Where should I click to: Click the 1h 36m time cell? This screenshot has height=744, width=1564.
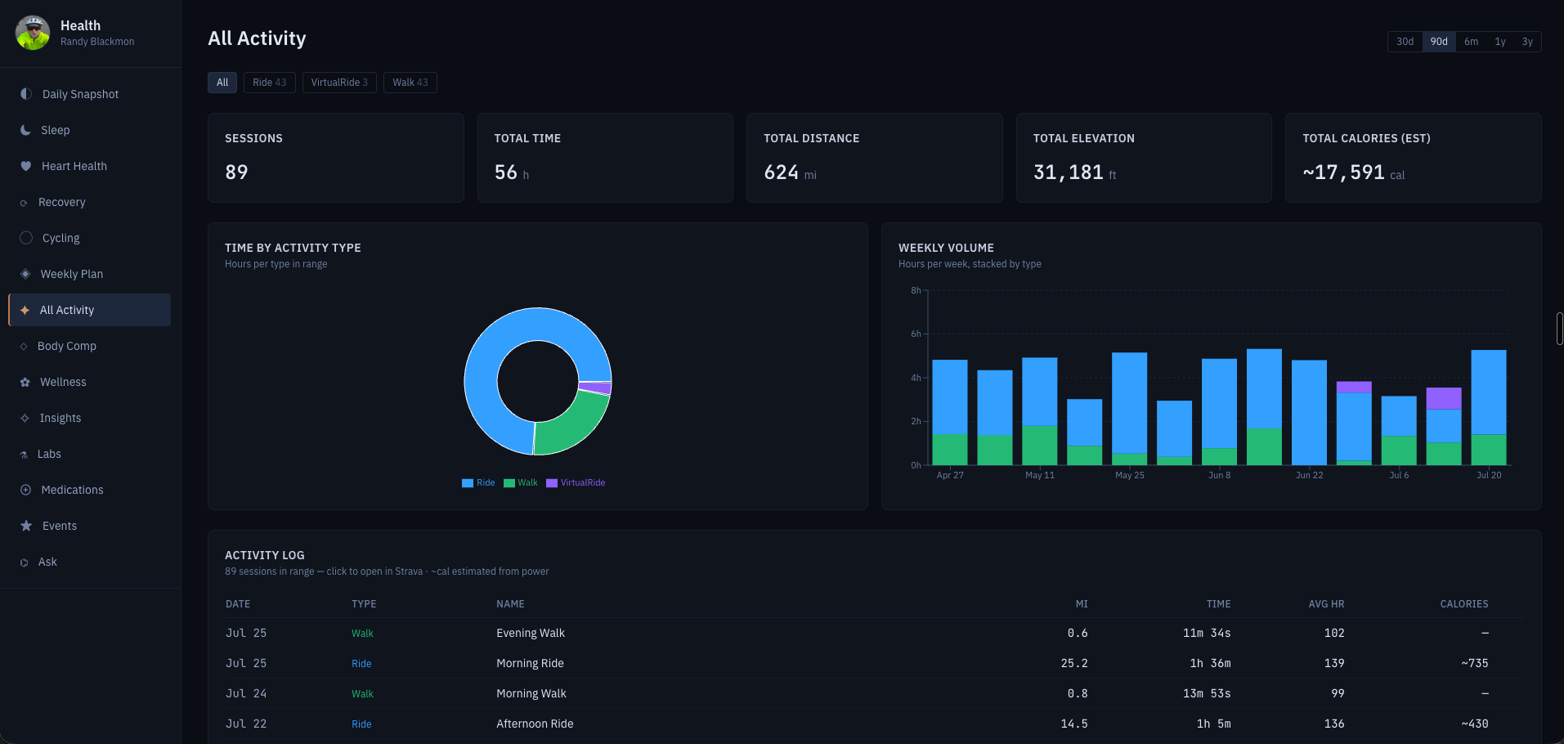coord(1210,663)
